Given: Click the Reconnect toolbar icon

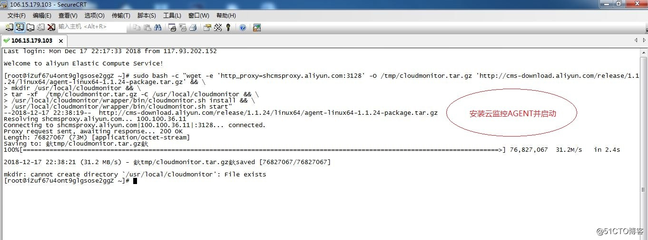Looking at the screenshot, I should pos(40,27).
